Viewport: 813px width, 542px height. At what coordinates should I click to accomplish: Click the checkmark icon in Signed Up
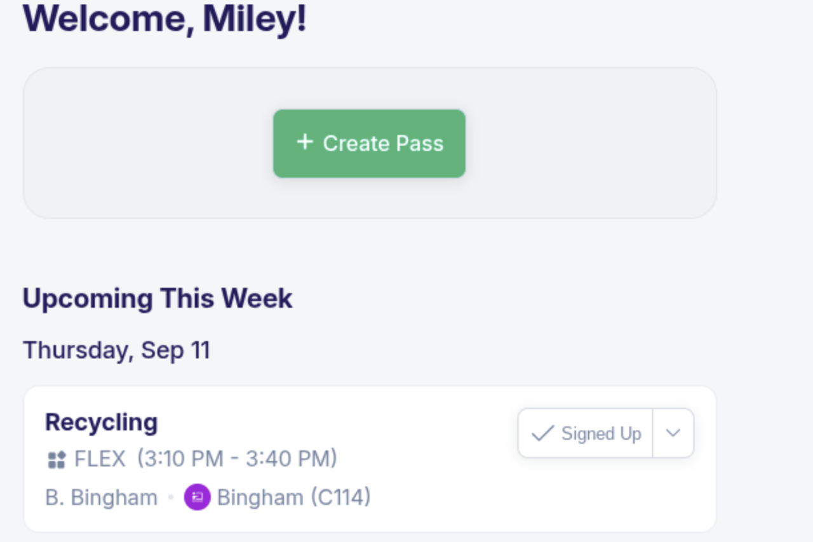[542, 433]
